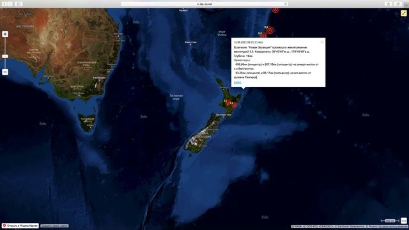The width and height of the screenshot is (409, 230).
Task: Zoom out on the map with minus button
Action: pyautogui.click(x=5, y=72)
